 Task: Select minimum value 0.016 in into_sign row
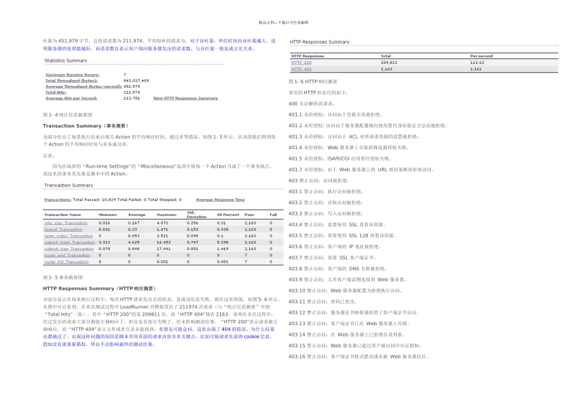click(x=104, y=223)
